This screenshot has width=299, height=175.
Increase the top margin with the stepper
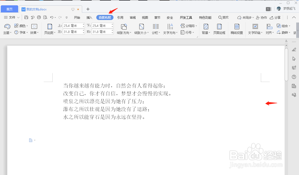84,25
